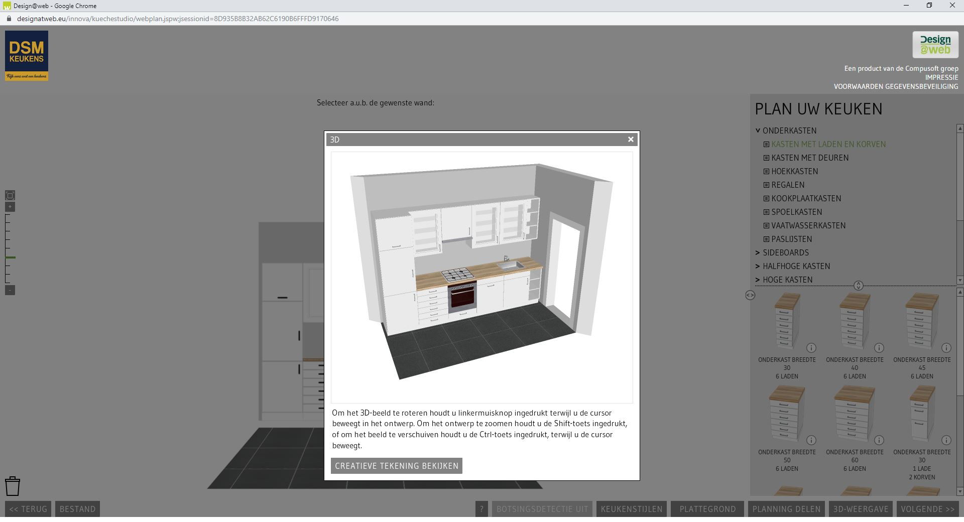Click the side panel collapse arrows icon
964x522 pixels.
750,295
